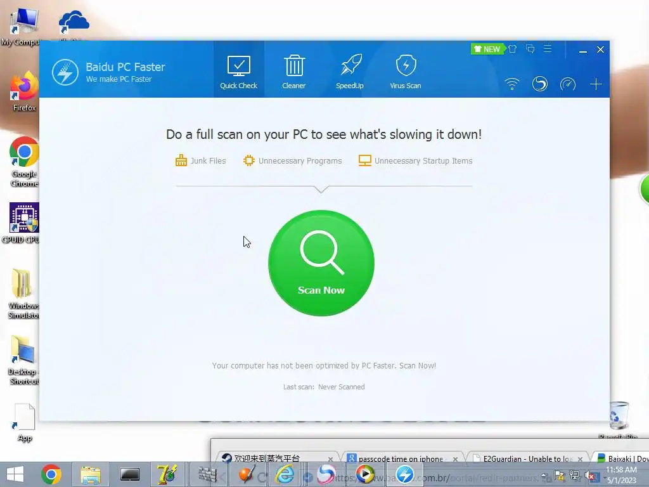The width and height of the screenshot is (649, 487).
Task: Open the feedback chat icon
Action: (530, 49)
